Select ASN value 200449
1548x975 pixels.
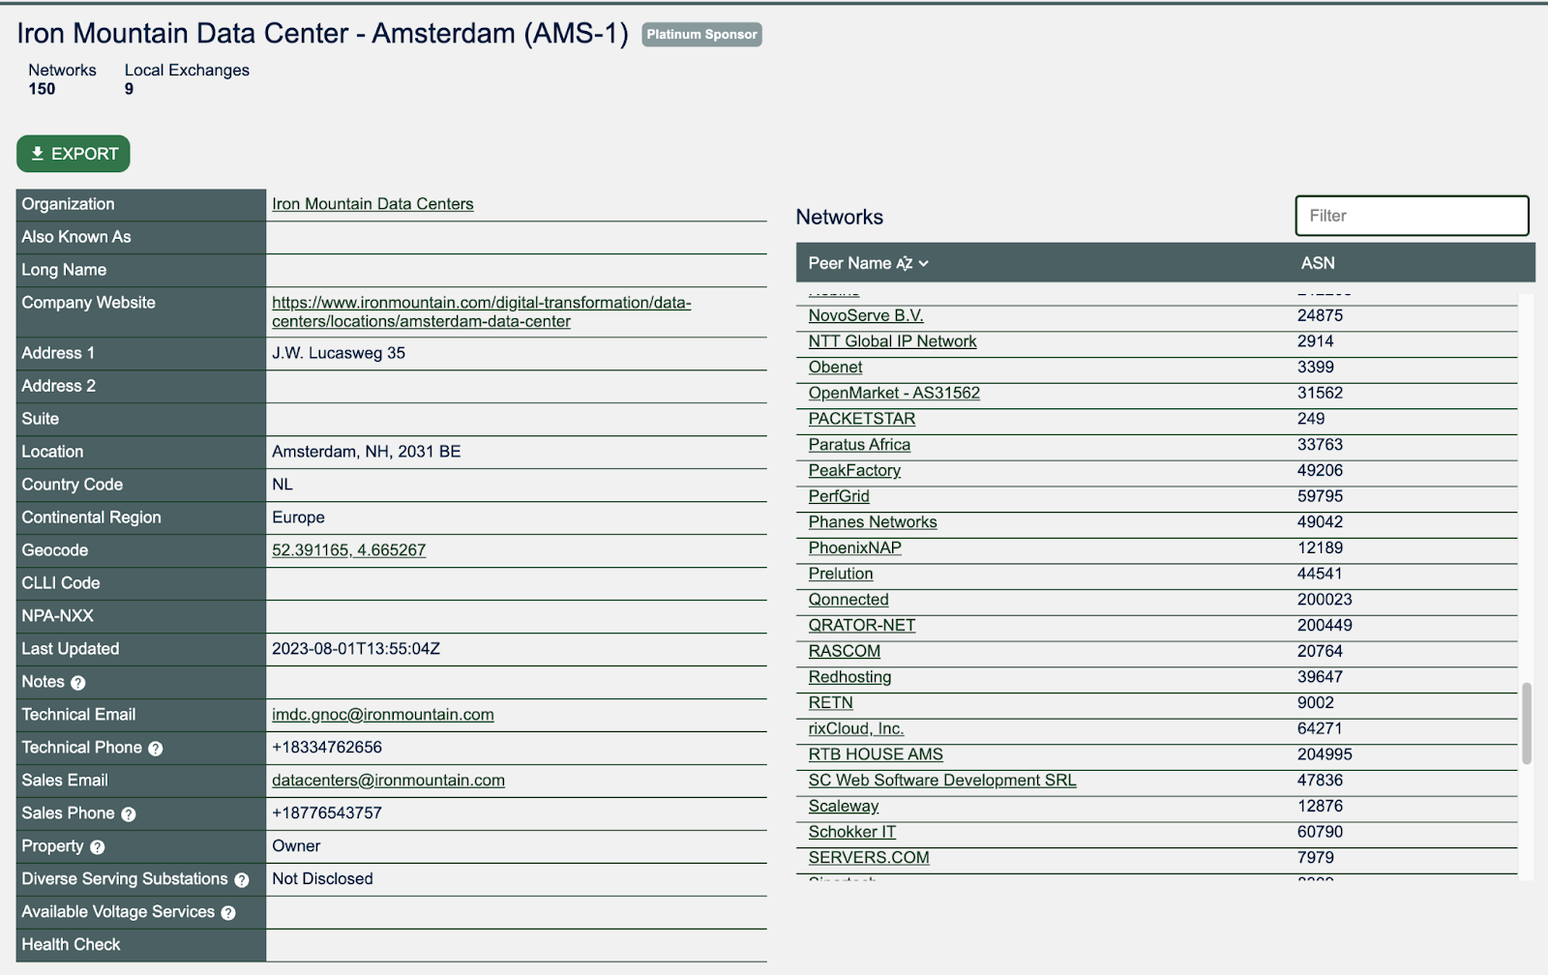1325,625
